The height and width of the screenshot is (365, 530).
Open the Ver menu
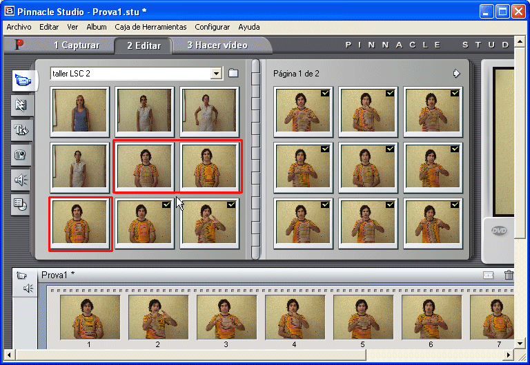pyautogui.click(x=72, y=27)
